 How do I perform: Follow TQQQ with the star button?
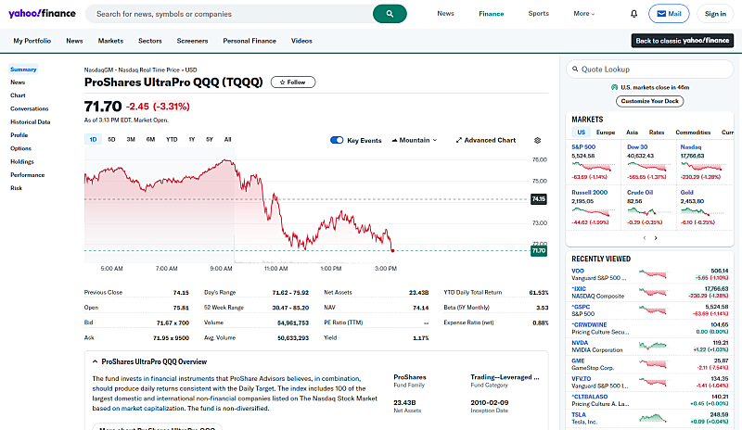(x=292, y=82)
